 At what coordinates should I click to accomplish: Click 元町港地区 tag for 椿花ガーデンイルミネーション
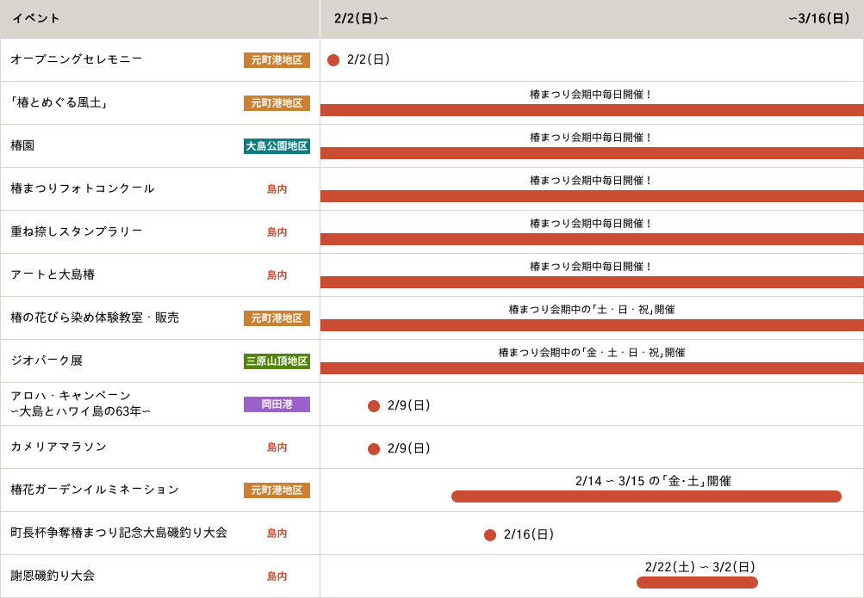(277, 490)
